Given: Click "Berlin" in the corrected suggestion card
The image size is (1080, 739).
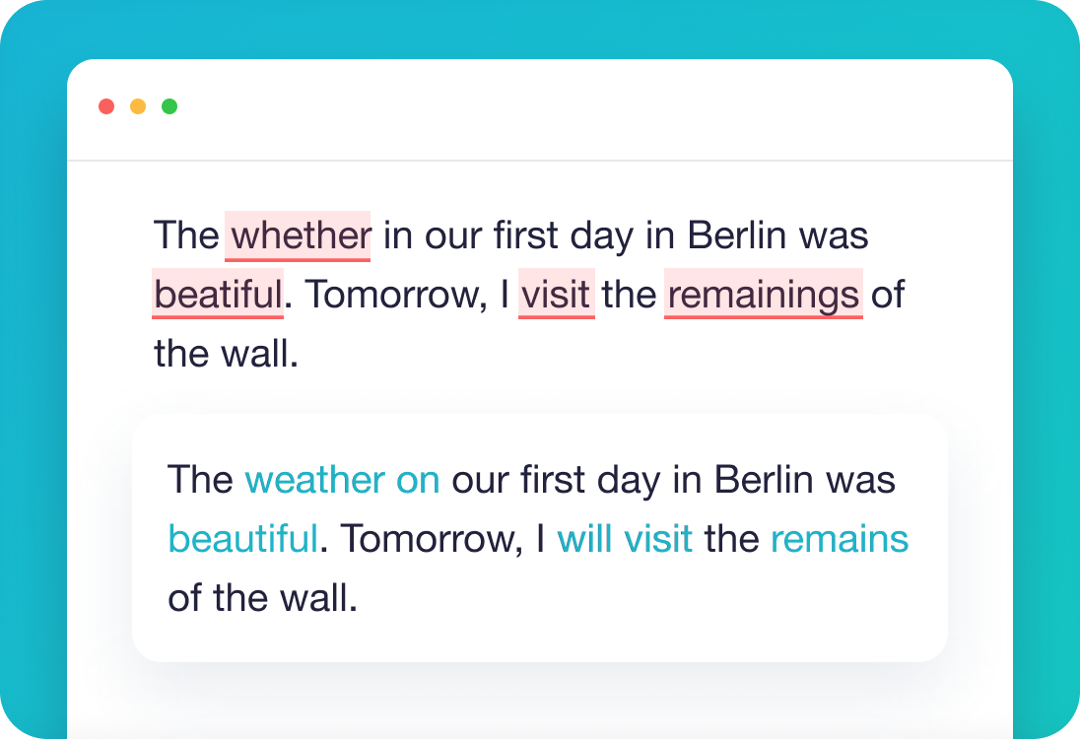Looking at the screenshot, I should pyautogui.click(x=764, y=481).
